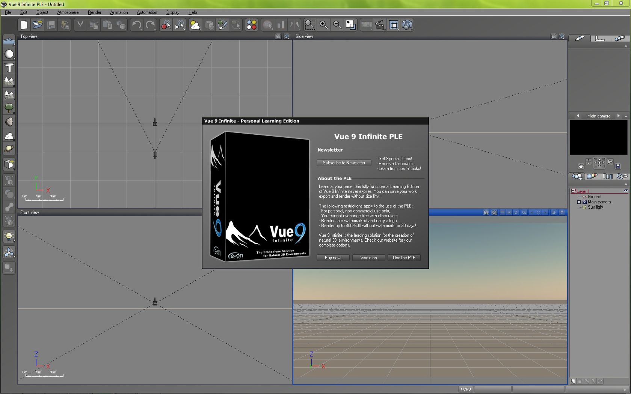Click the paint ecosystem brush icon
The width and height of the screenshot is (631, 394).
coord(223,25)
